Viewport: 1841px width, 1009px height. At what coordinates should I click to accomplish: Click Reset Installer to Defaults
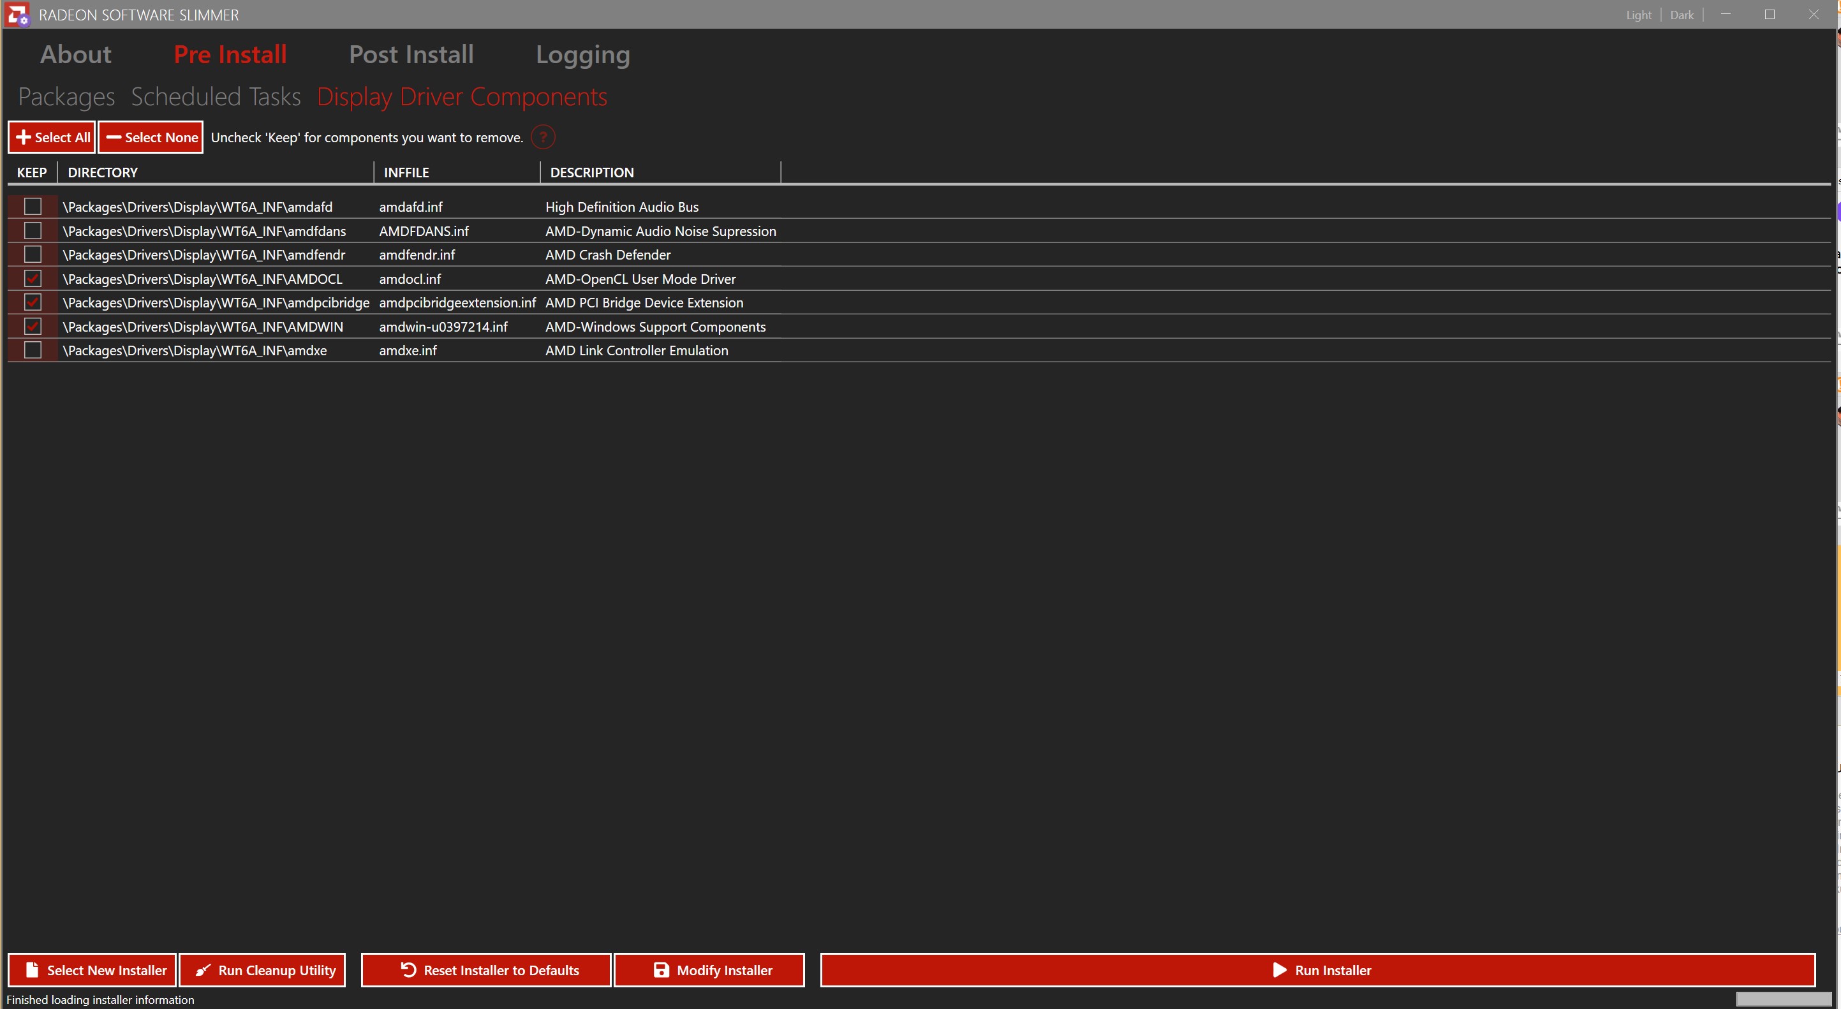click(486, 969)
